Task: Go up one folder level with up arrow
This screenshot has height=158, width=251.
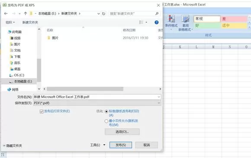Action: pyautogui.click(x=25, y=13)
